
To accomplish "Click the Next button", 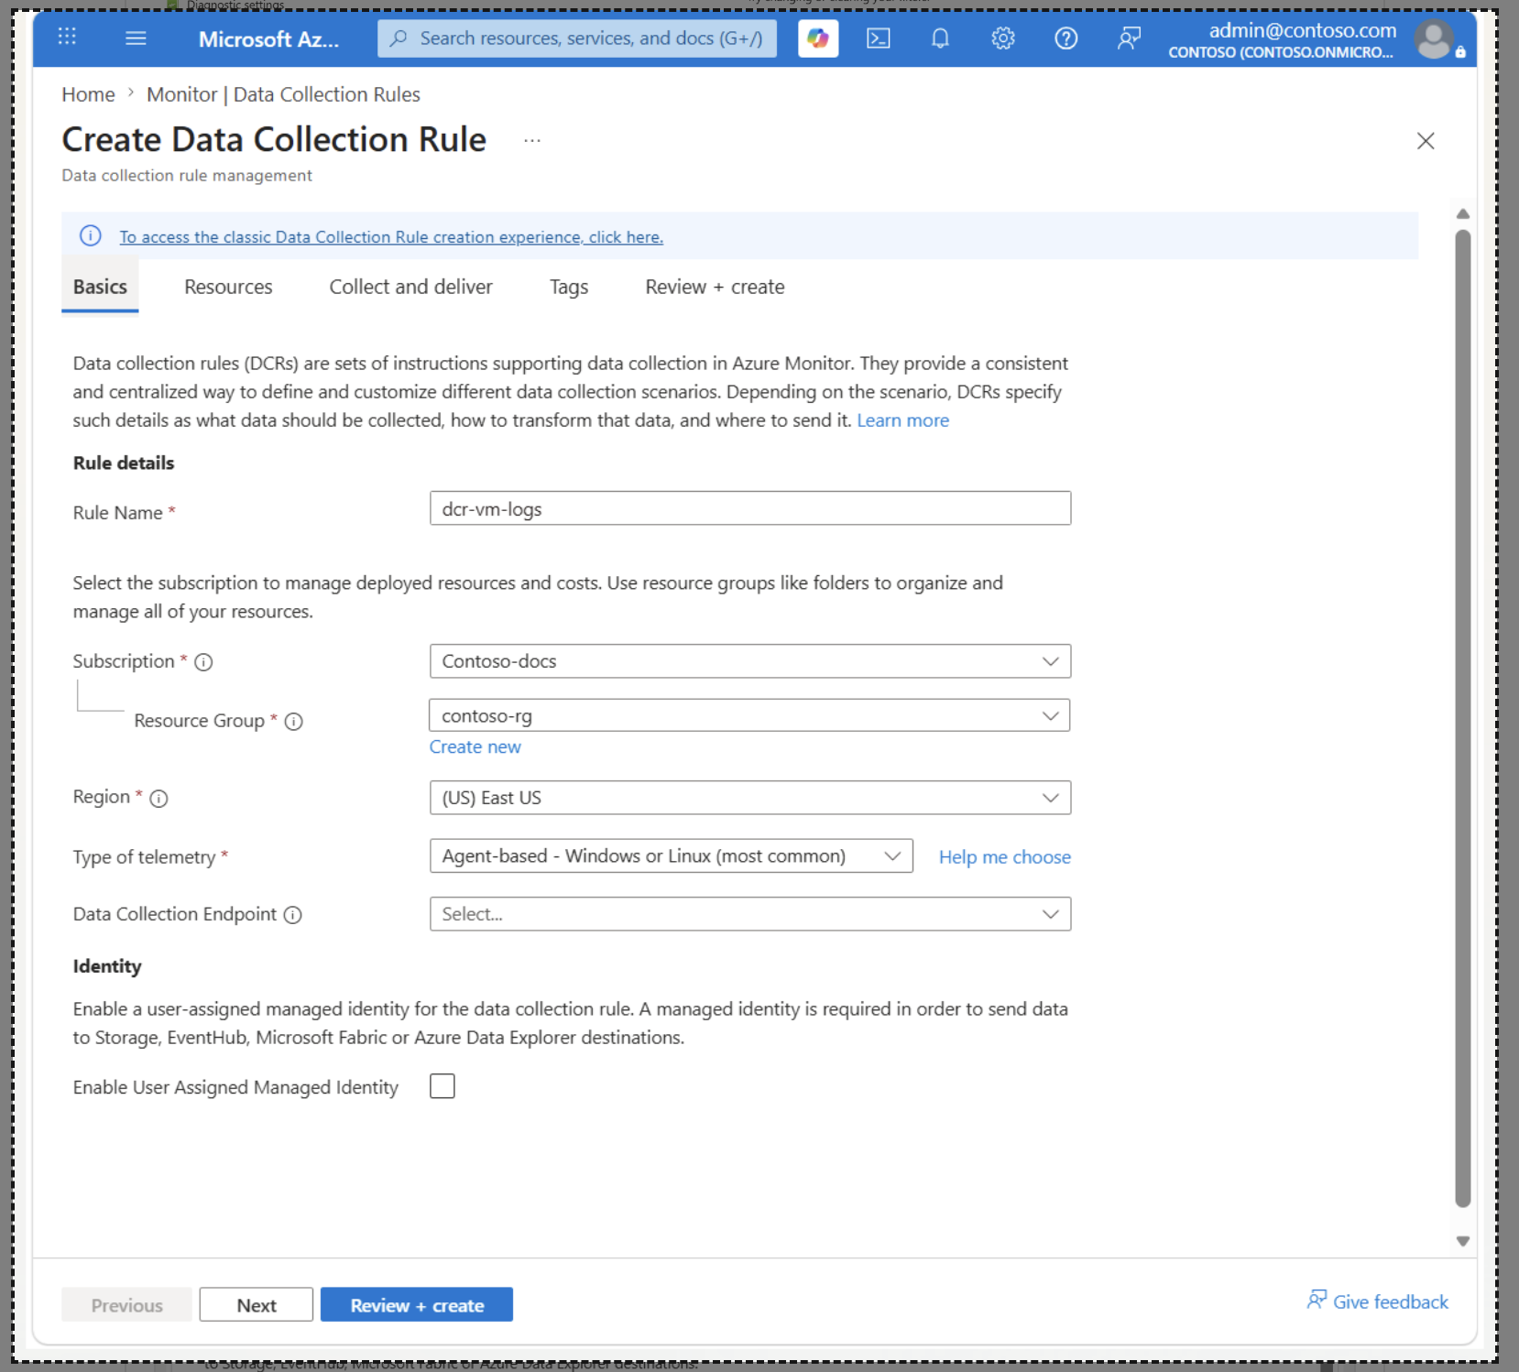I will [x=257, y=1305].
